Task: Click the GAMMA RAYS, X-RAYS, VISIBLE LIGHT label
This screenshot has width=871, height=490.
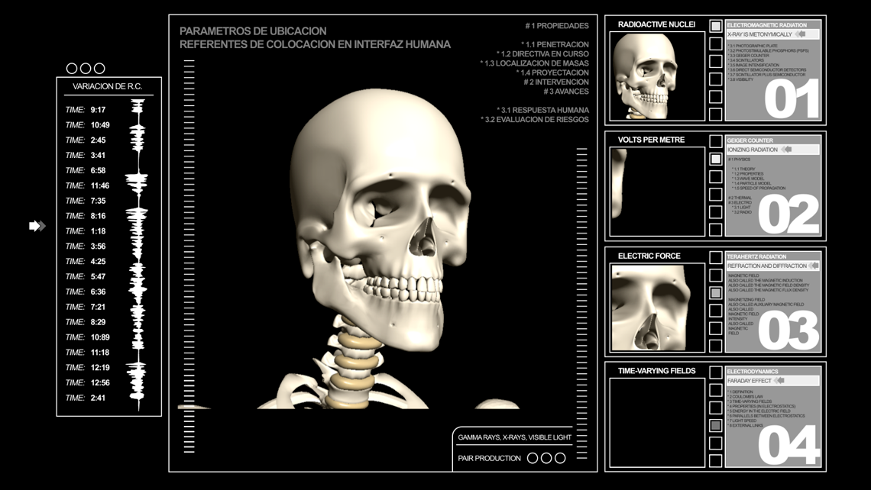Action: [514, 437]
